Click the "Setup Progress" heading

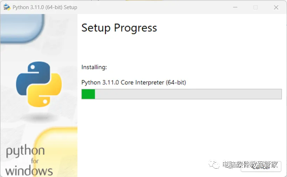[119, 28]
